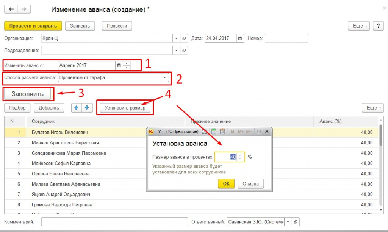388x232 pixels.
Task: Go forward with the right arrow button
Action: tap(24, 9)
